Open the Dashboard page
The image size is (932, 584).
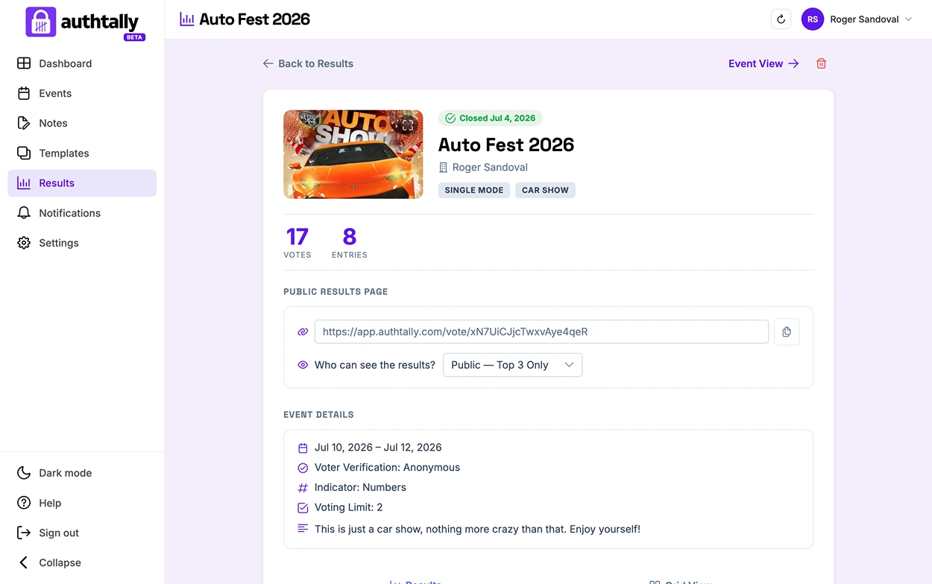pyautogui.click(x=82, y=63)
